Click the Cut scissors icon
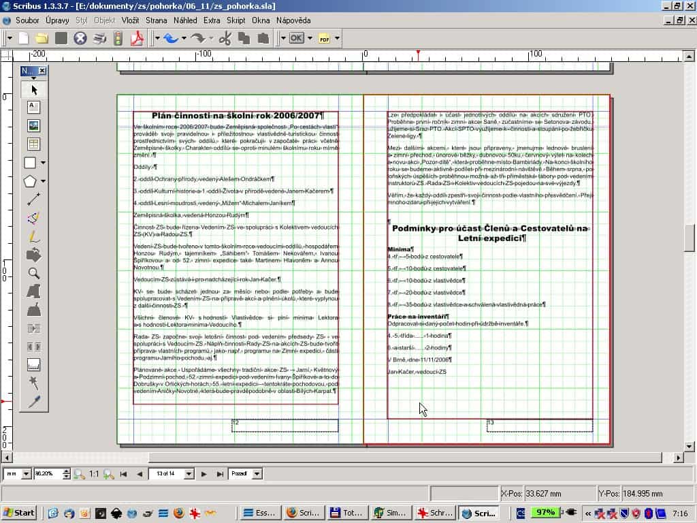The image size is (697, 523). pyautogui.click(x=226, y=38)
